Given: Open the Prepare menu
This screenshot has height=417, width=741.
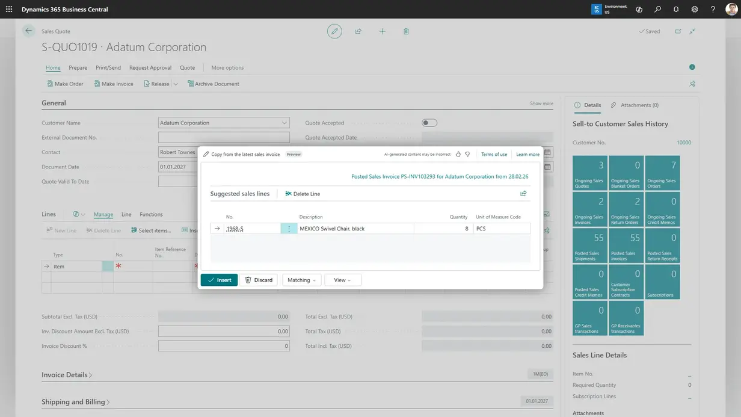Looking at the screenshot, I should coord(78,67).
